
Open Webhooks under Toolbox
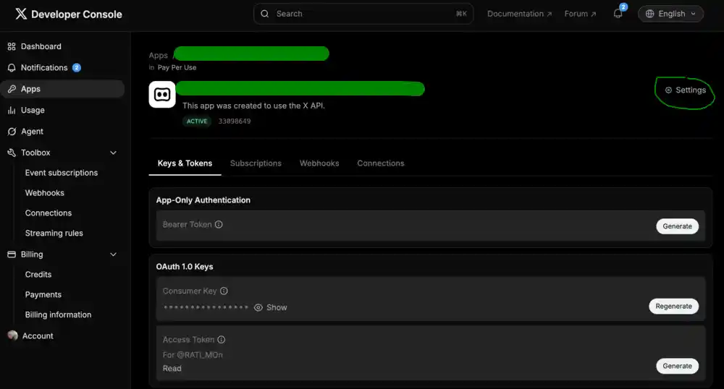(x=45, y=193)
